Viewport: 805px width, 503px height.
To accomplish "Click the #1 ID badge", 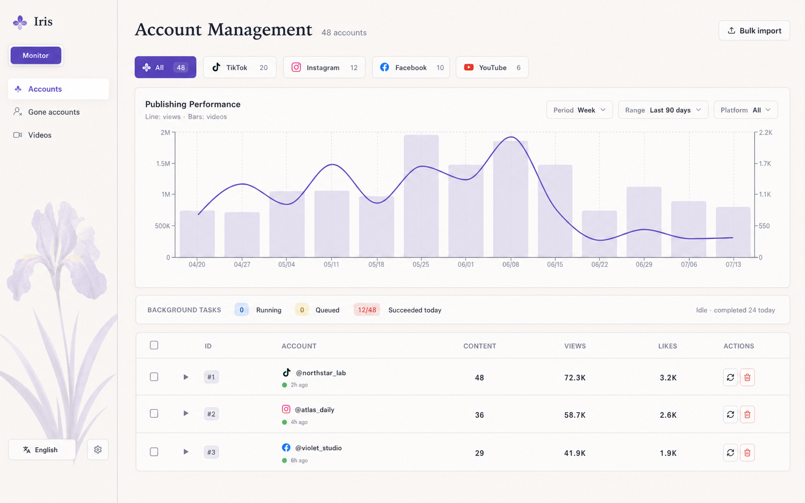I will (211, 377).
